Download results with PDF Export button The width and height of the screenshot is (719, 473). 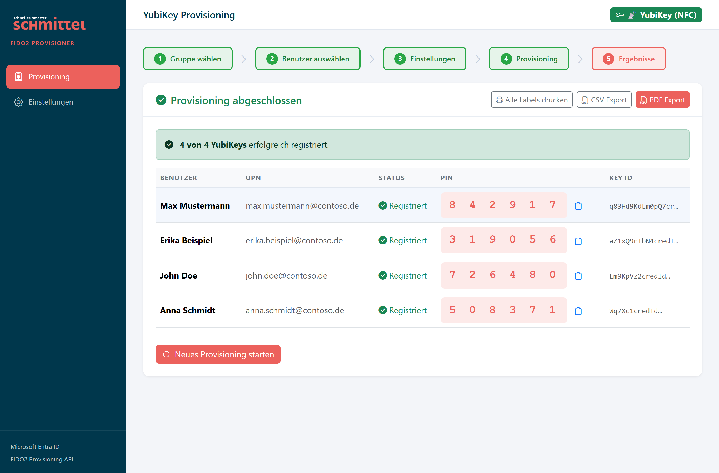662,100
